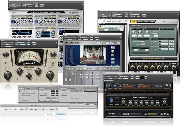Click the Fine Tune knob in Structure LE
This screenshot has height=127, width=180.
click(x=147, y=32)
